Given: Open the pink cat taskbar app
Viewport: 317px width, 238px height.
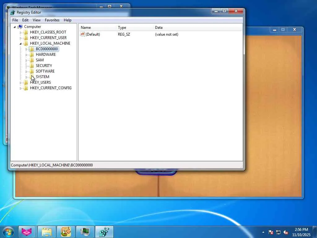Looking at the screenshot, I should click(x=27, y=232).
